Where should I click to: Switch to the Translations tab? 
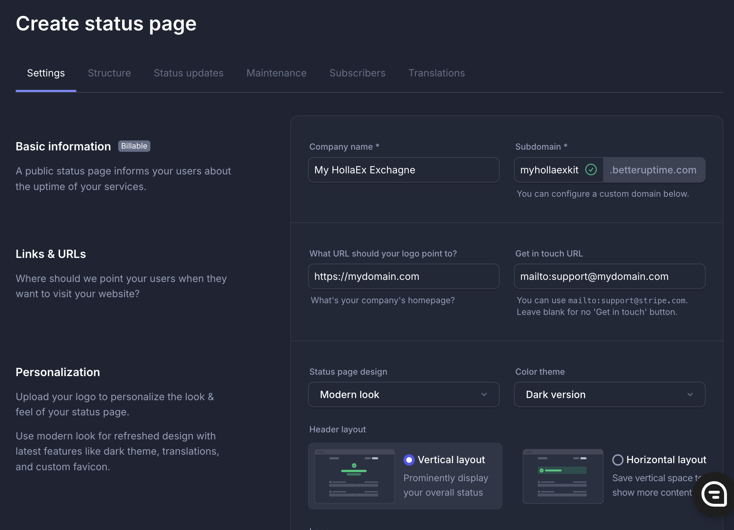point(437,73)
